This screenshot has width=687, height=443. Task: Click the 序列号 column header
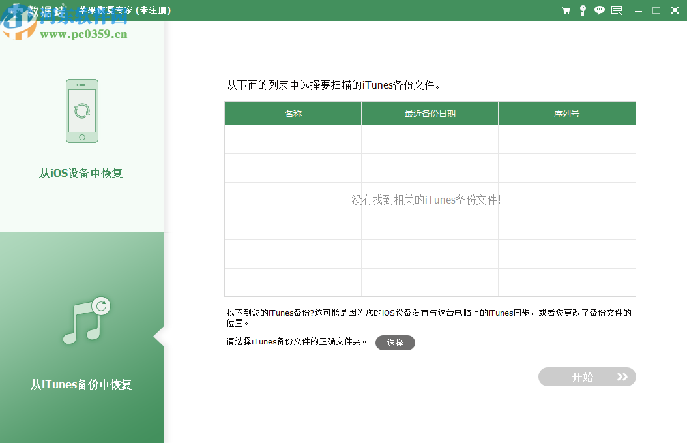click(x=566, y=112)
